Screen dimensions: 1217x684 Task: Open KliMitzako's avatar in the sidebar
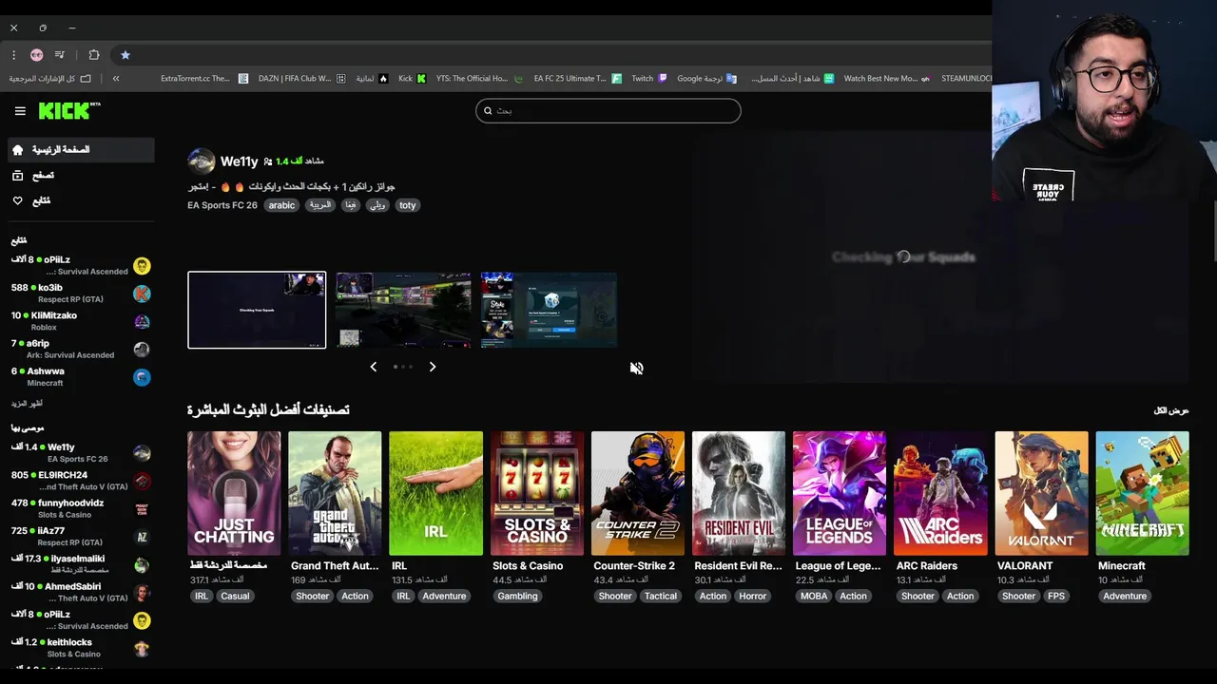coord(142,321)
